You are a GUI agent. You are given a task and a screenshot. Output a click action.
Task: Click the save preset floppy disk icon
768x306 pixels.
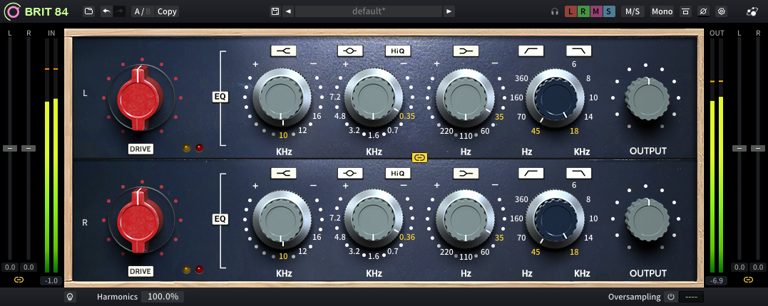tap(275, 11)
